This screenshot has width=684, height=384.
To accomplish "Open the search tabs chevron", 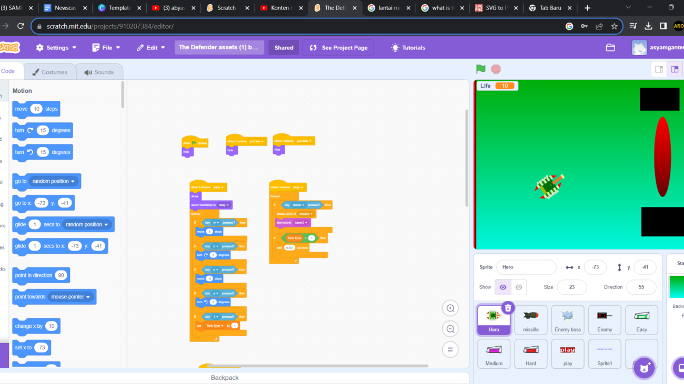I will (x=628, y=7).
